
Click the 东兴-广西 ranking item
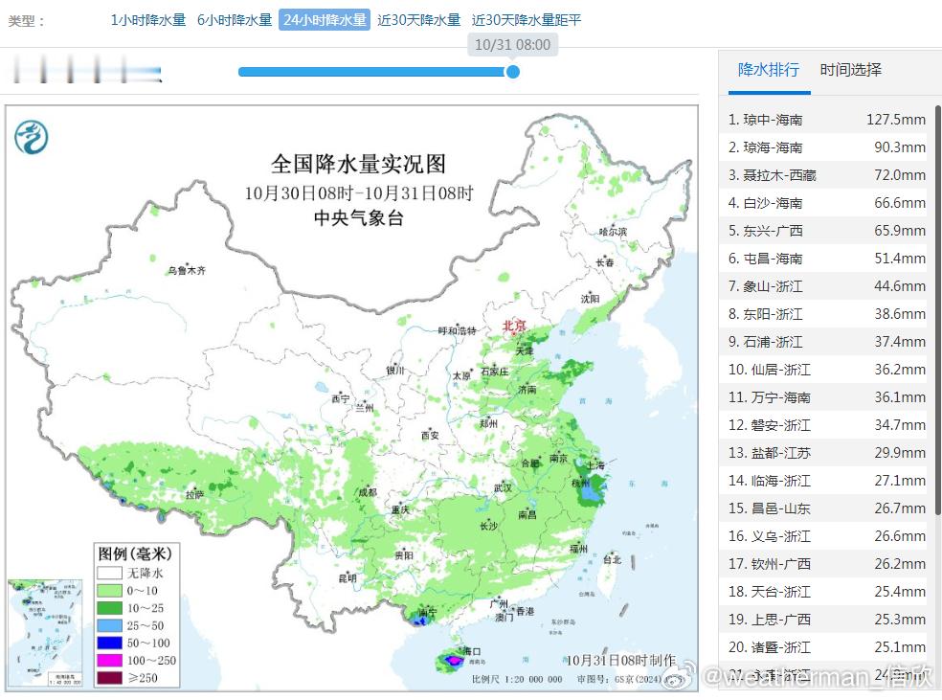[x=823, y=231]
